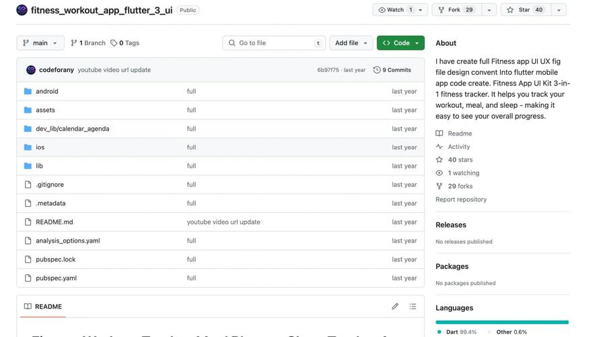Click the Dart 99.4% language entry
Image resolution: width=595 pixels, height=337 pixels.
click(x=457, y=332)
